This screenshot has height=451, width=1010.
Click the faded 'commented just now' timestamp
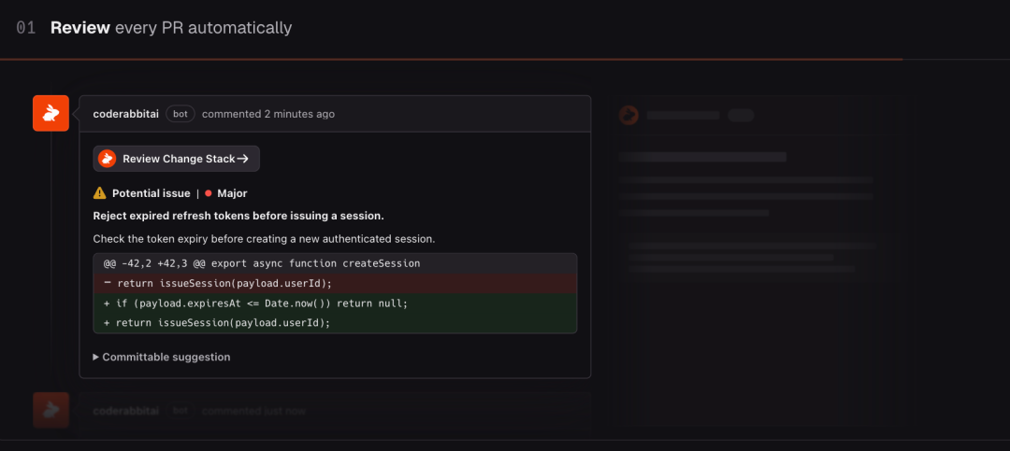coord(253,411)
